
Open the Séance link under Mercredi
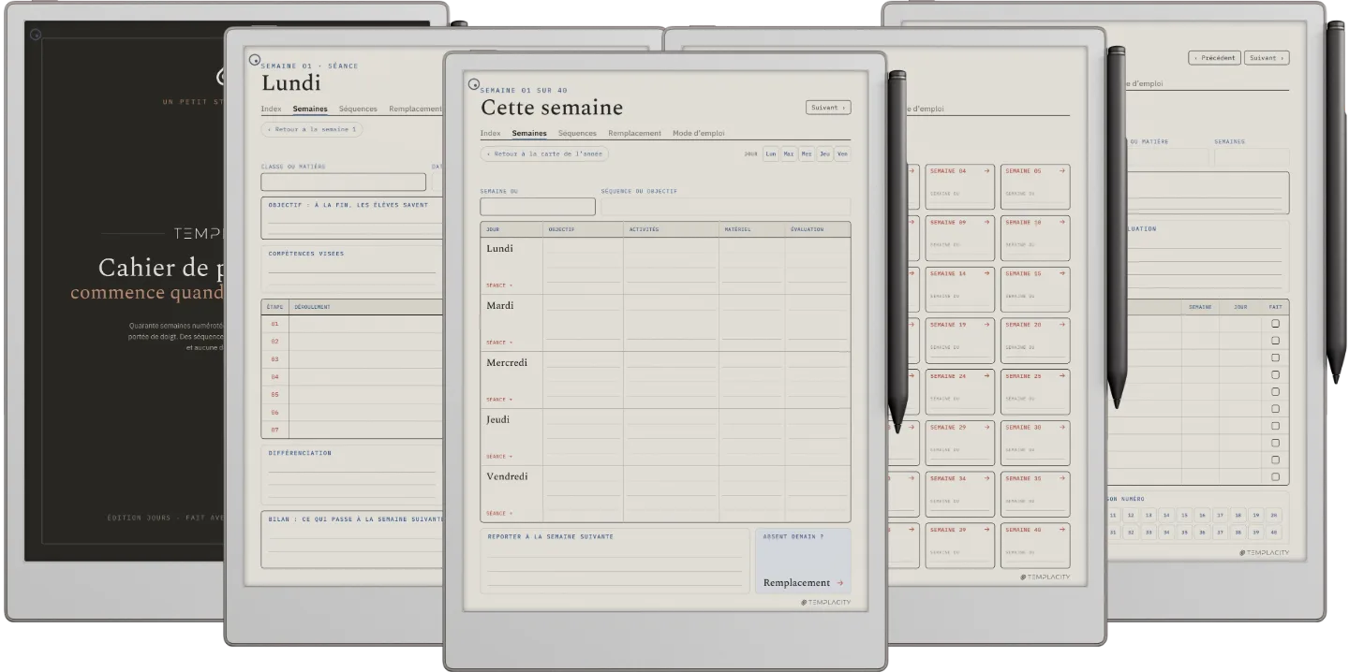[x=499, y=400]
